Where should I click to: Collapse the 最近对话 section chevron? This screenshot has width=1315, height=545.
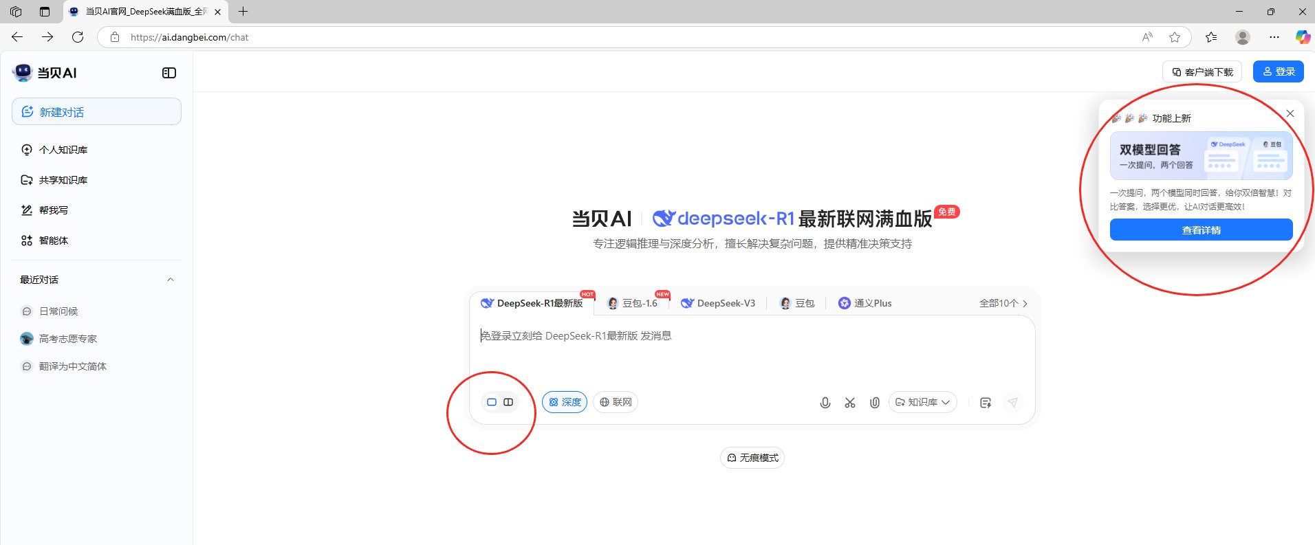171,280
